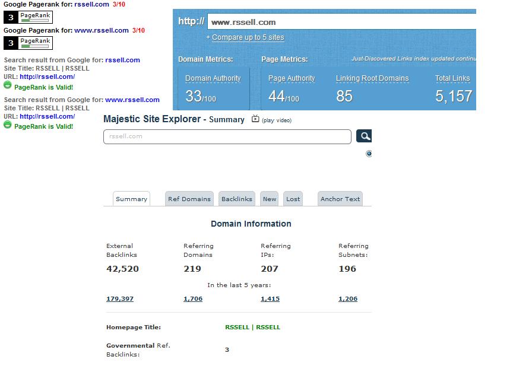Click green valid icon for www.rssell.com result
This screenshot has height=369, width=513.
pyautogui.click(x=8, y=125)
